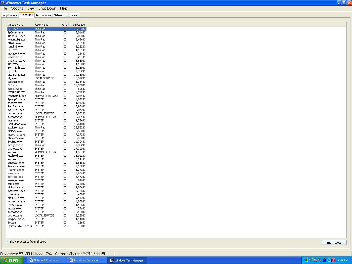The height and width of the screenshot is (264, 352).
Task: Select the mskagent.exe process
Action: click(x=47, y=54)
